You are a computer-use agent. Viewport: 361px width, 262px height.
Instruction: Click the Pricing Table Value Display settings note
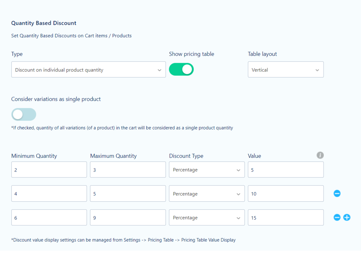tap(124, 240)
